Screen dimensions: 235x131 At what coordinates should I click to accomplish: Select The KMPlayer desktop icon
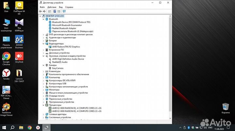click(x=19, y=25)
